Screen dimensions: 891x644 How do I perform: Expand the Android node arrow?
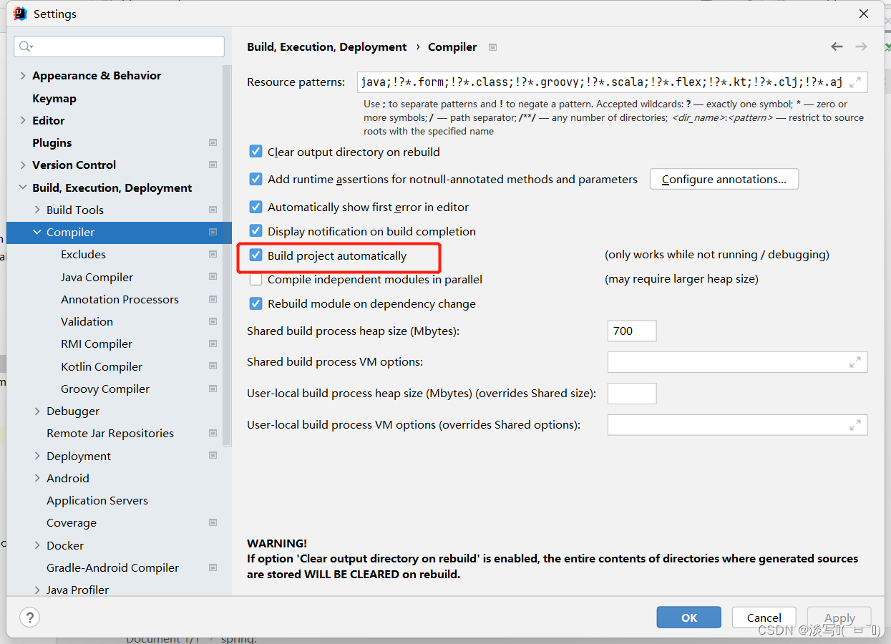point(37,478)
